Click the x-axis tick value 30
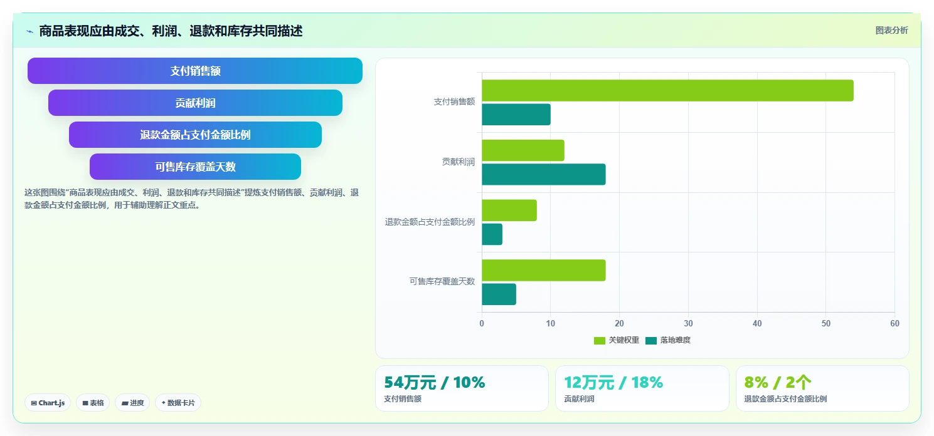Viewport: 934px width, 436px height. pos(688,324)
